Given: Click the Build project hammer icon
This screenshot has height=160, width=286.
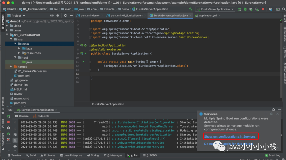Looking at the screenshot, I should click(x=191, y=9).
